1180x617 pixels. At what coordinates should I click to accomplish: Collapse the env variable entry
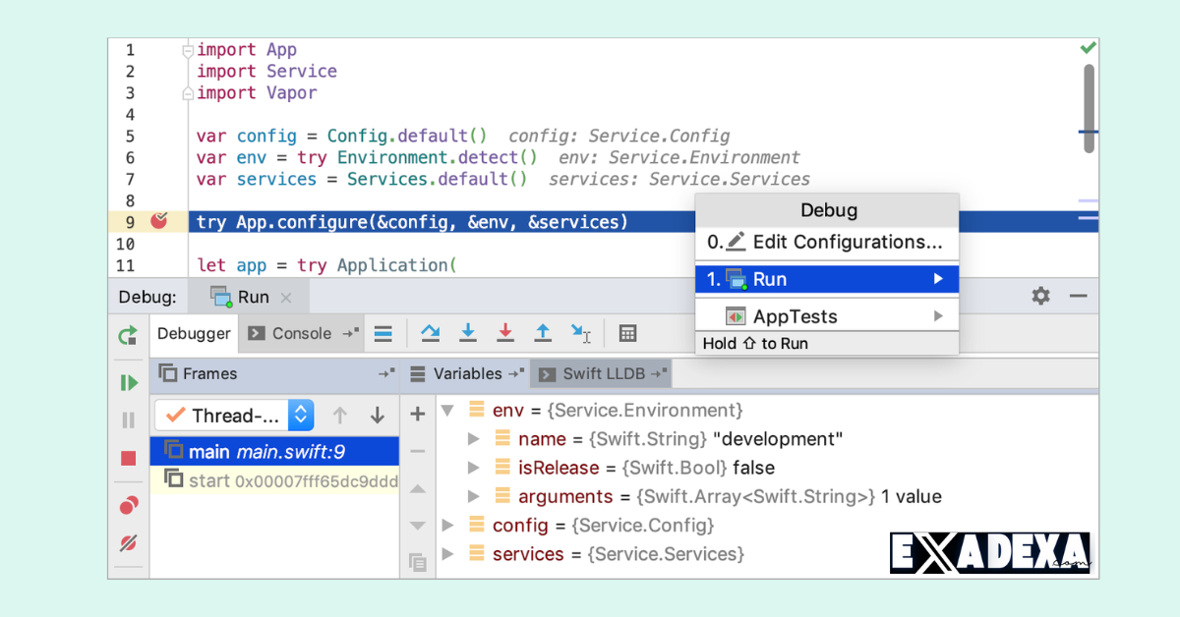(x=447, y=410)
